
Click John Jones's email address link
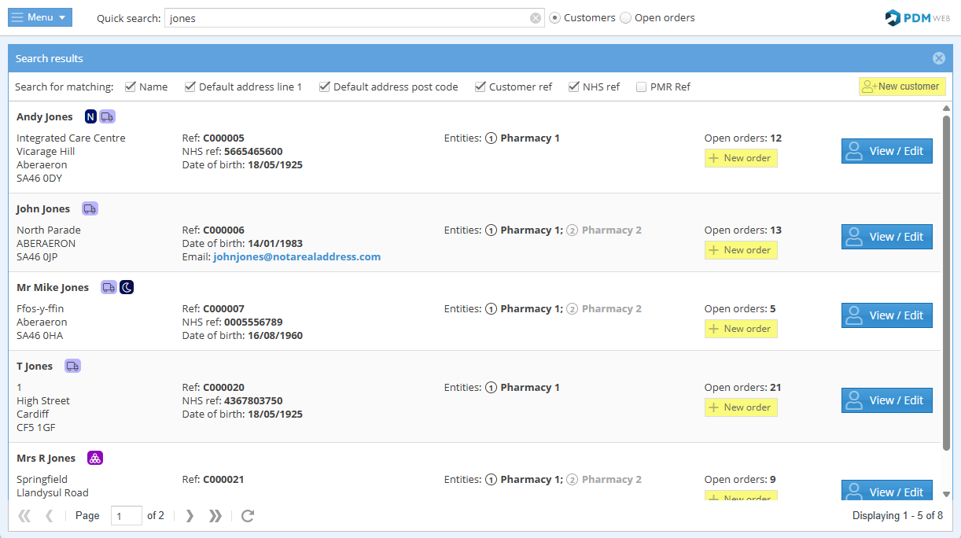tap(296, 257)
